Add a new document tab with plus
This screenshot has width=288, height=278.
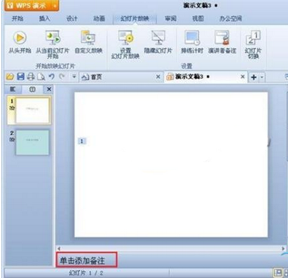point(254,77)
